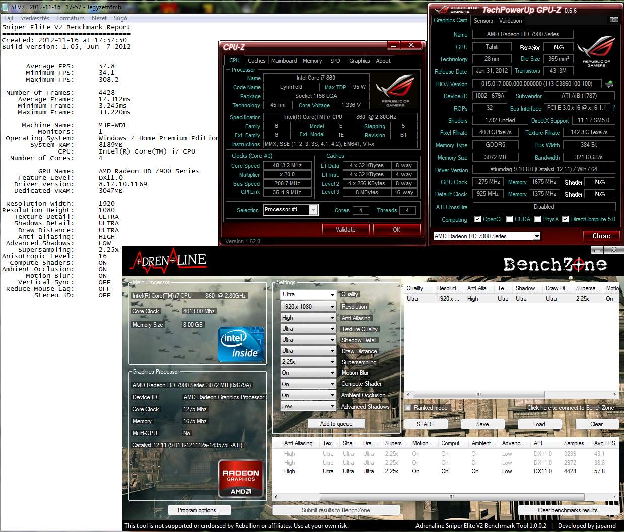This screenshot has height=532, width=624.
Task: Click here to connect to BenchZone link
Action: pyautogui.click(x=571, y=408)
